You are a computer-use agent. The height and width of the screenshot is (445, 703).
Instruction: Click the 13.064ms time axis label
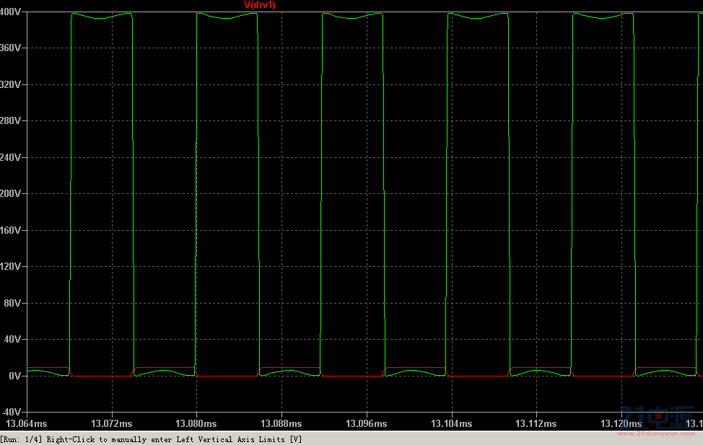coord(27,423)
